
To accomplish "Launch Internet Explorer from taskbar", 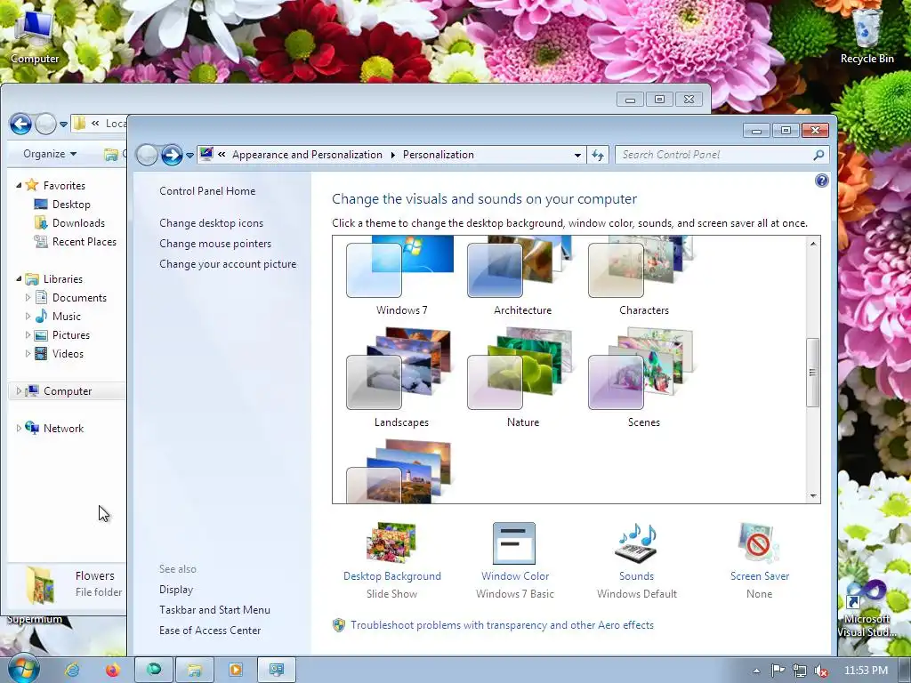I will coord(72,670).
